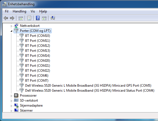Collapse the Porter (COM og LPT) node
Viewport: 158px width, 121px height.
(11, 31)
